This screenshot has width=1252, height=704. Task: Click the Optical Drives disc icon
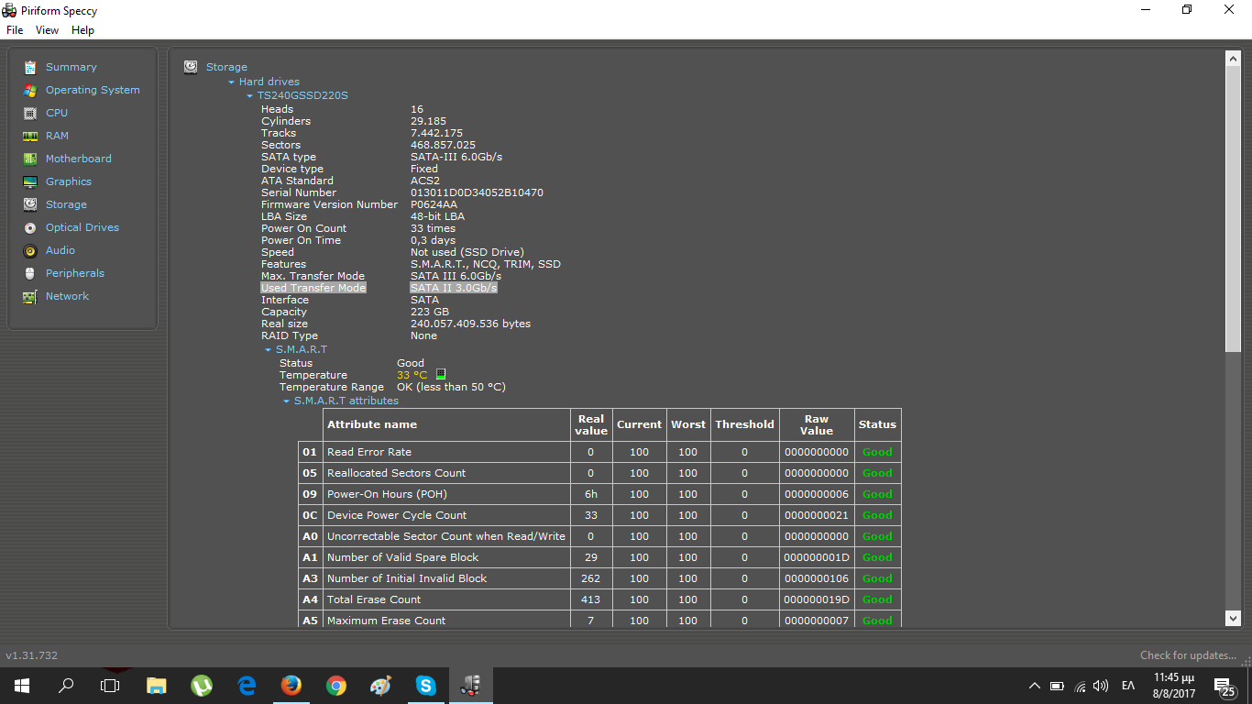point(30,227)
